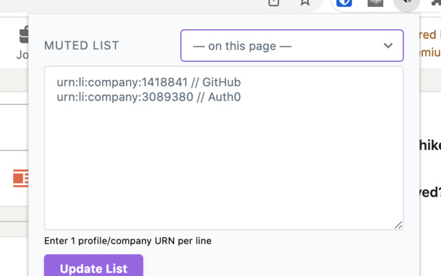The image size is (441, 276).
Task: Click the share page icon
Action: (274, 3)
